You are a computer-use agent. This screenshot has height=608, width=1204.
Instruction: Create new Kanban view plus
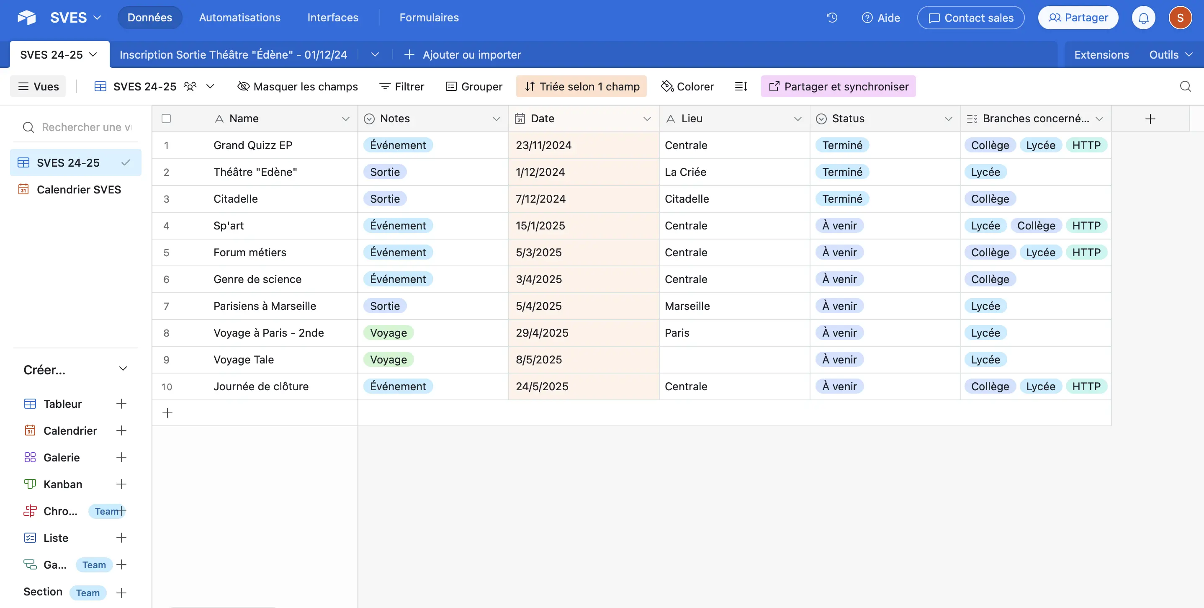pos(121,484)
